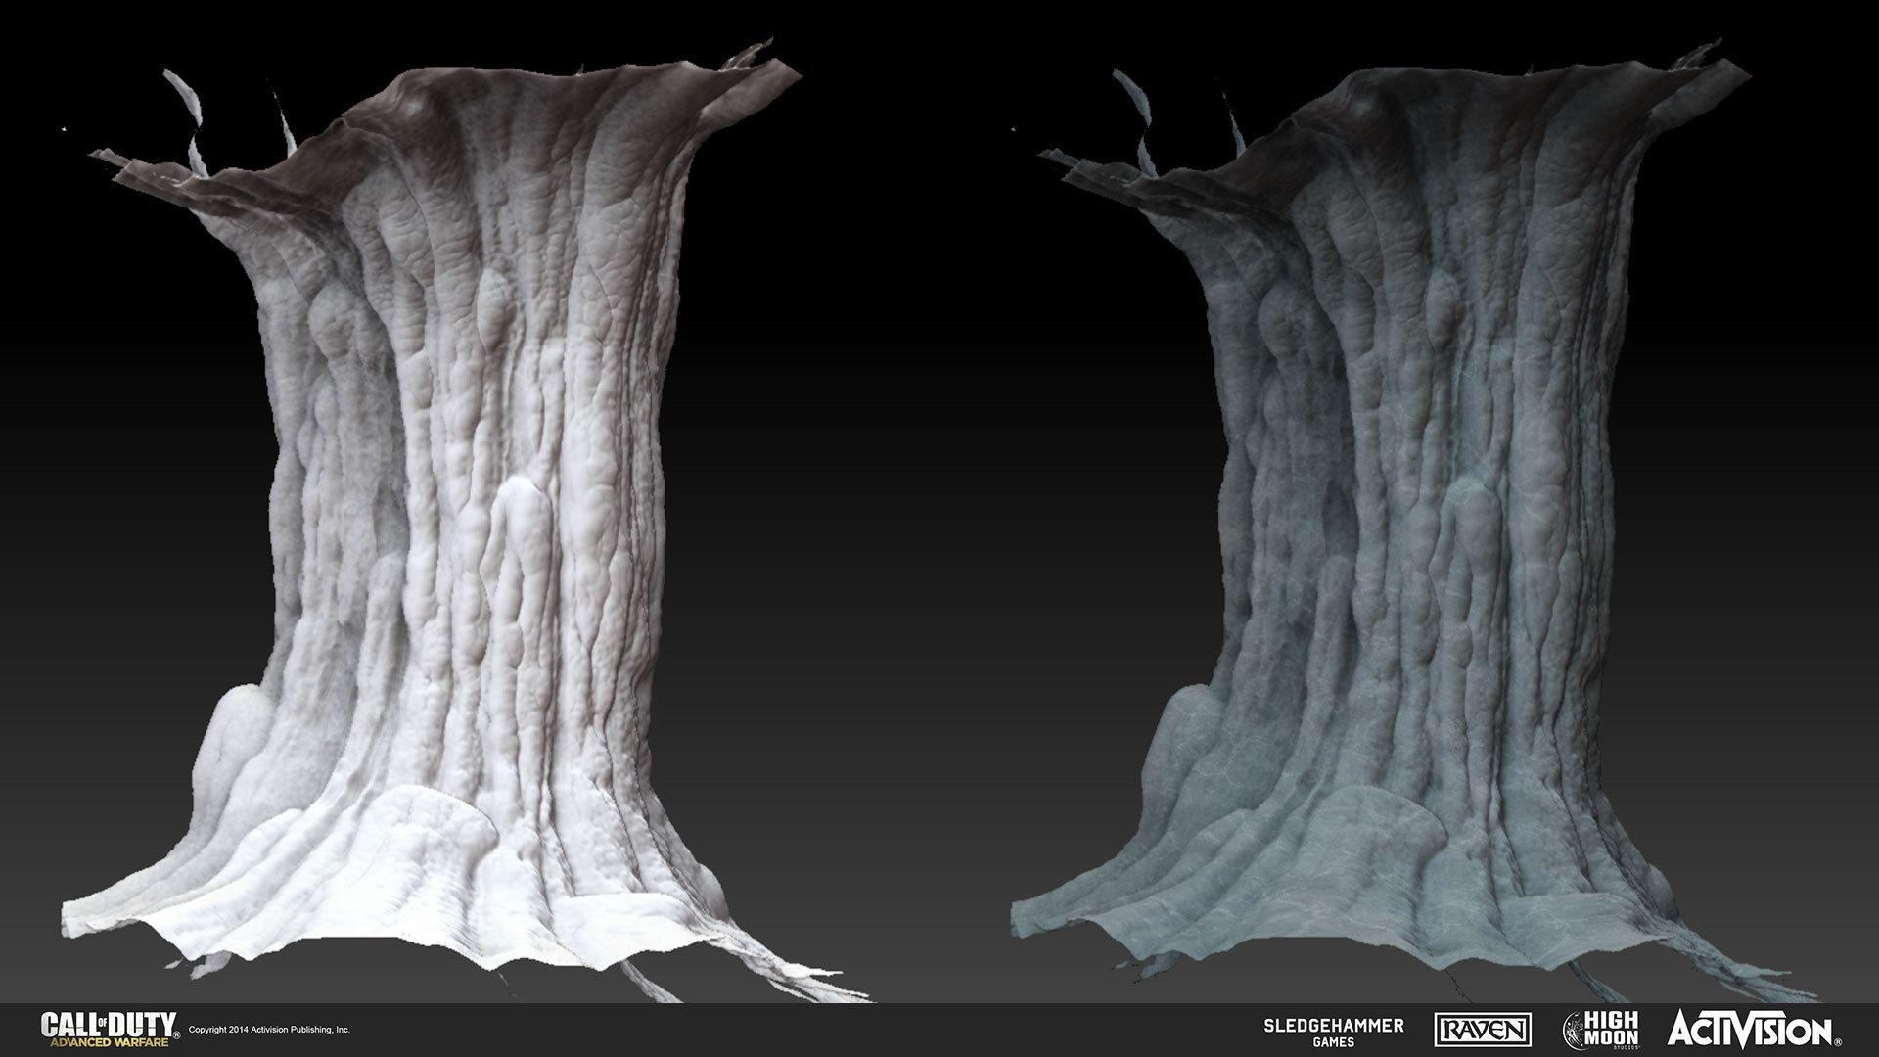
Task: Click the Sledgehammer Games logo
Action: 1334,1032
